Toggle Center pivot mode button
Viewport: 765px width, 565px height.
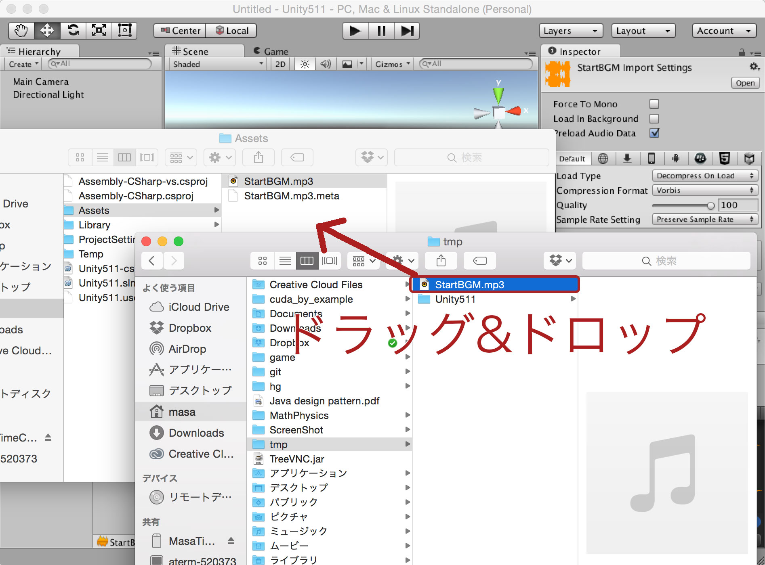click(x=180, y=31)
